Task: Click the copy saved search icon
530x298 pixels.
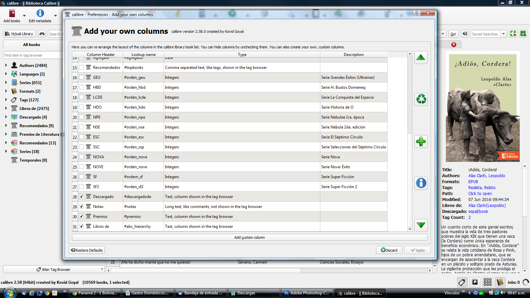Action: [x=513, y=34]
